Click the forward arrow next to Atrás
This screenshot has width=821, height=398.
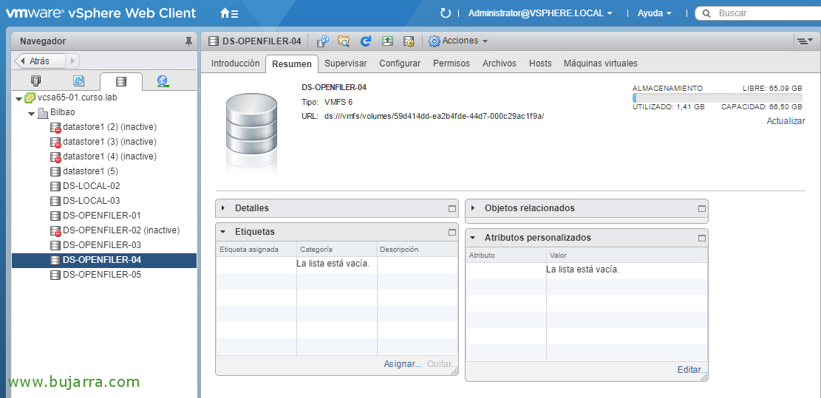coord(72,61)
